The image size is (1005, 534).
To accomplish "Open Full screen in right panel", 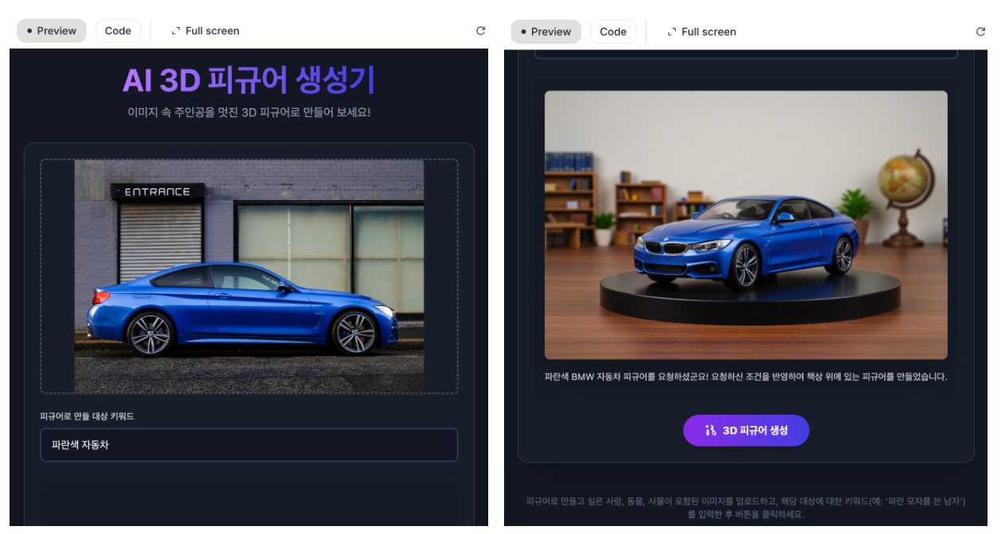I will point(701,32).
